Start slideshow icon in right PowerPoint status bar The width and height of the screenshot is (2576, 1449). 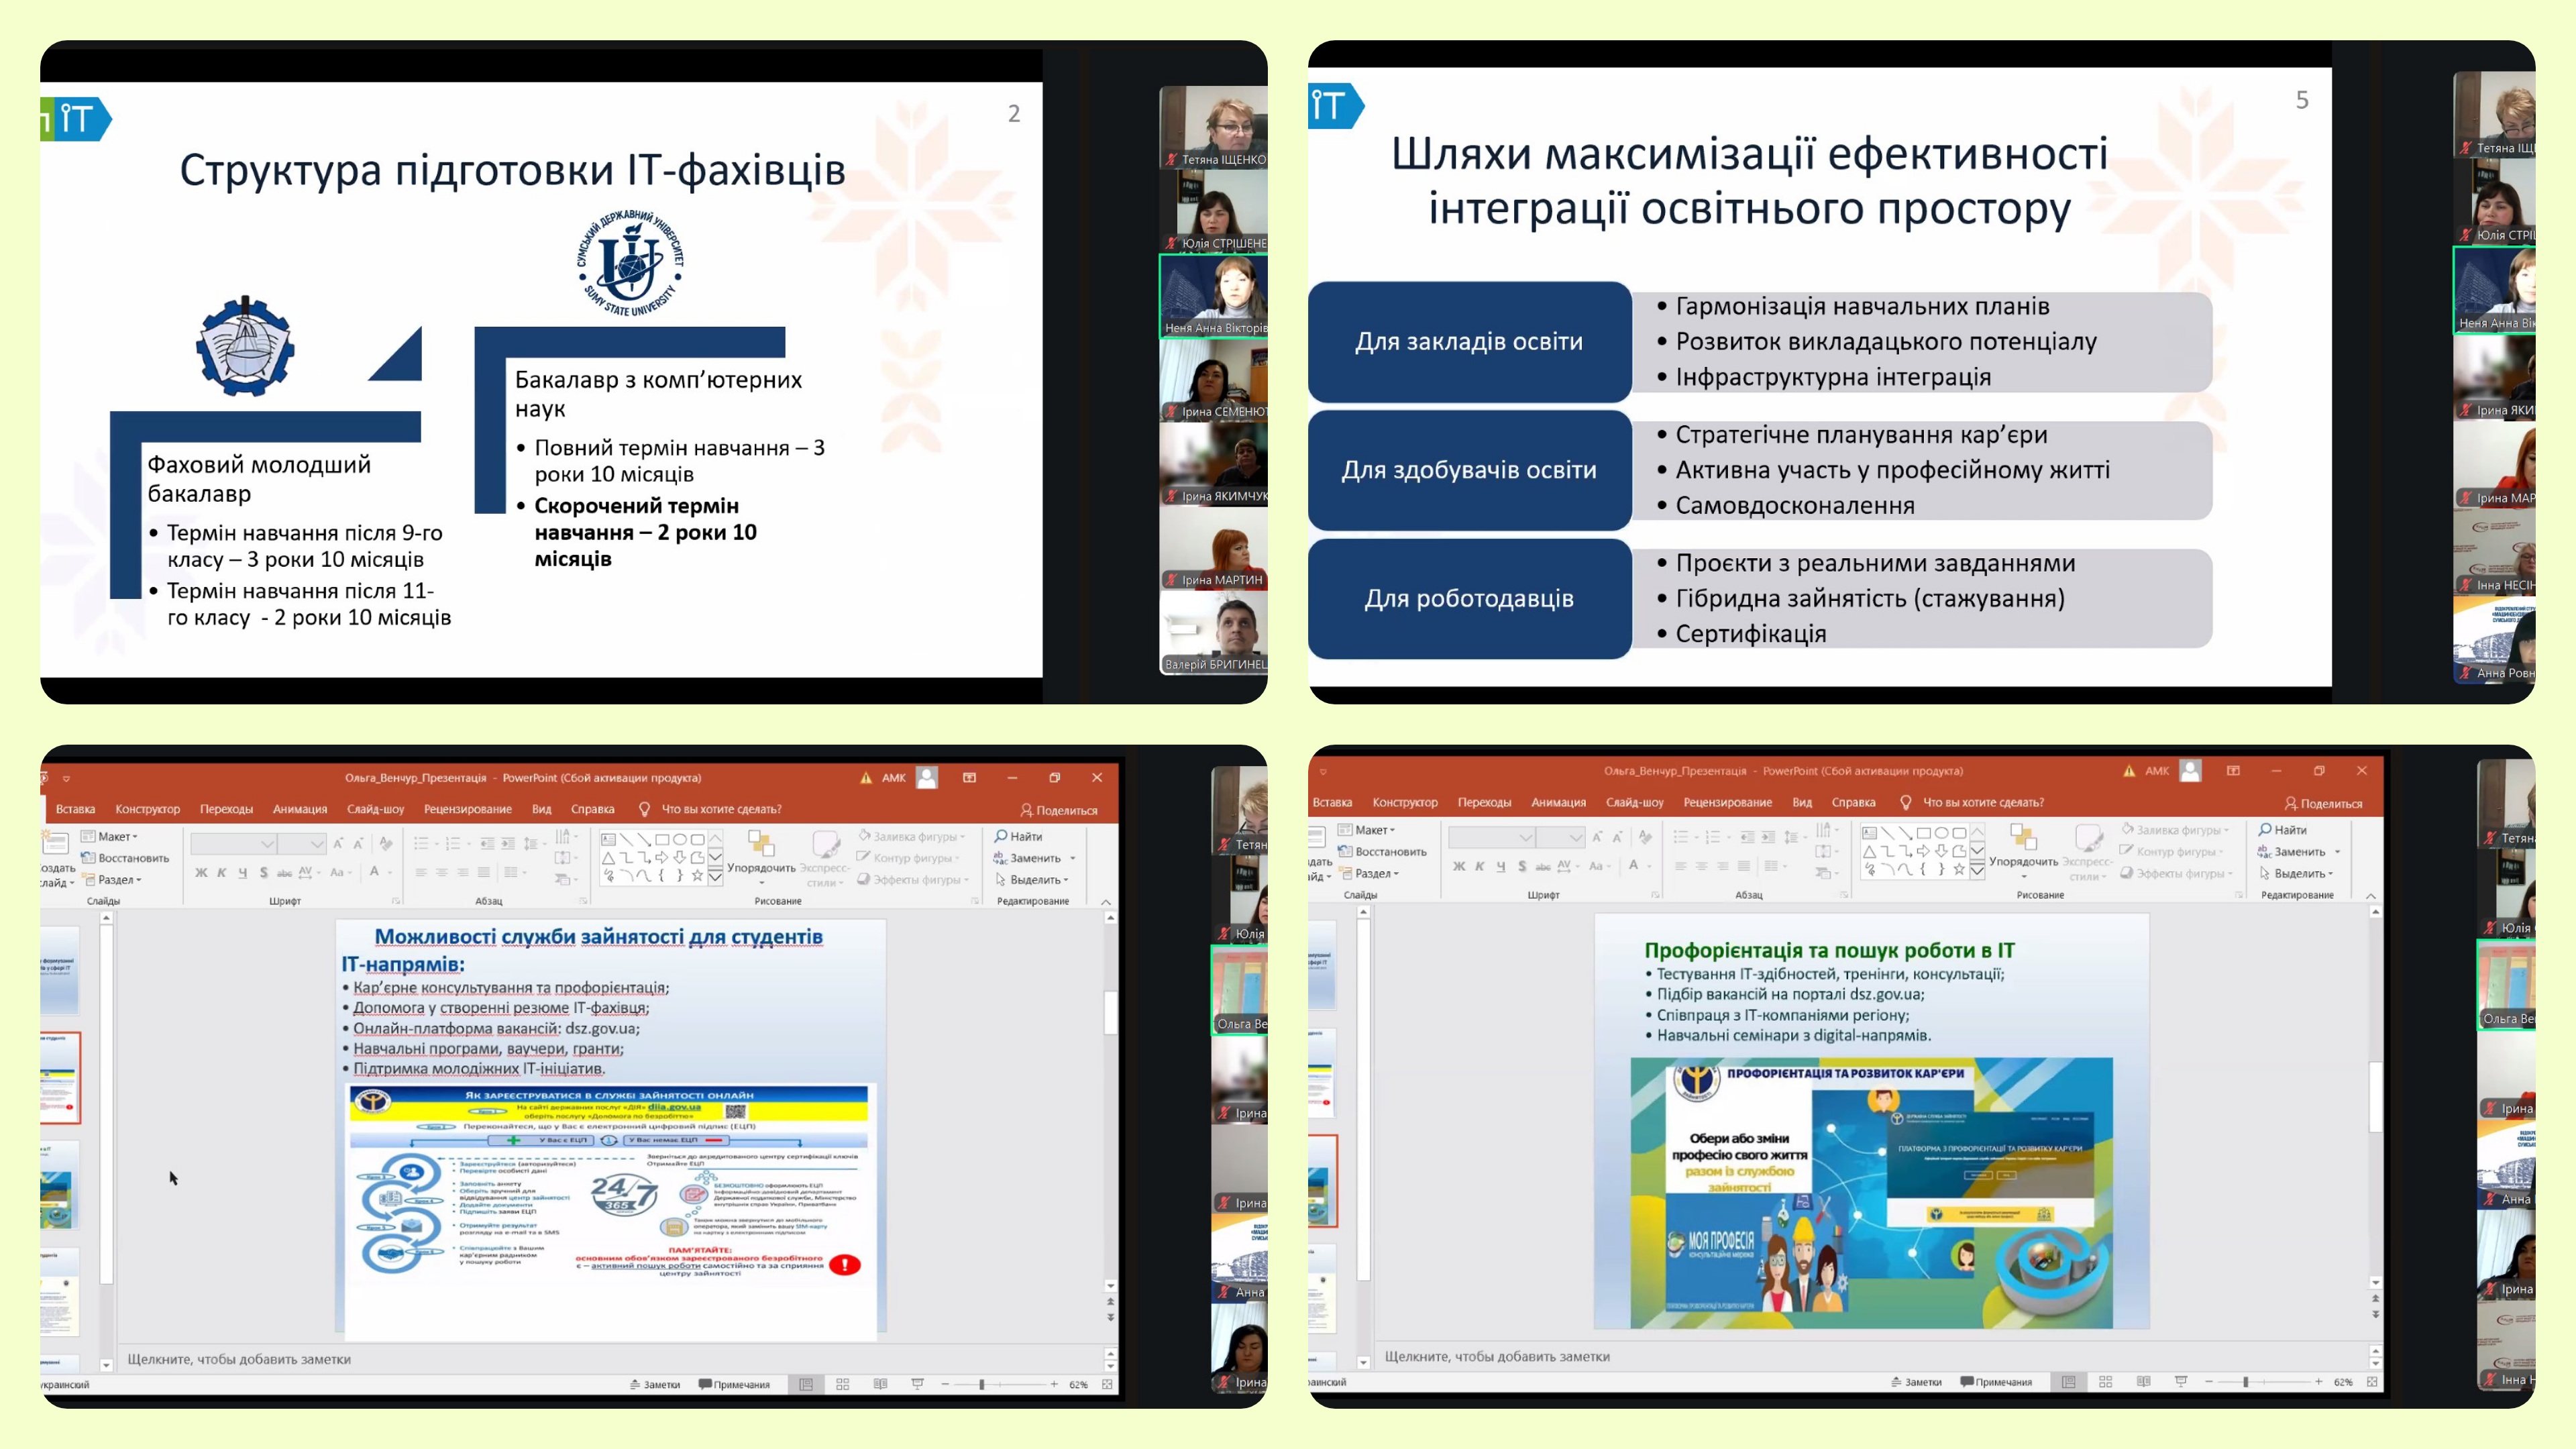(x=2181, y=1381)
